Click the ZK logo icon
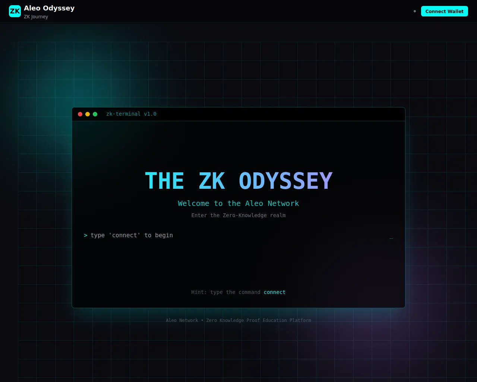 [x=15, y=11]
